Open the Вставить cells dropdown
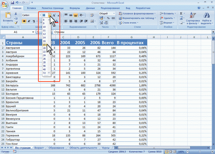 pyautogui.click(x=168, y=13)
